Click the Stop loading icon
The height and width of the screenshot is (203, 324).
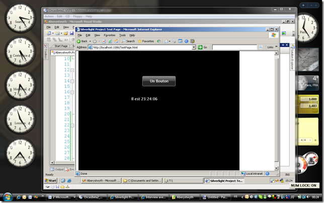pyautogui.click(x=104, y=41)
